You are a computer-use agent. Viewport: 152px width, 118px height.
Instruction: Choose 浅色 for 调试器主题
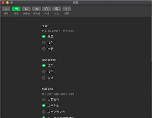coord(44,72)
